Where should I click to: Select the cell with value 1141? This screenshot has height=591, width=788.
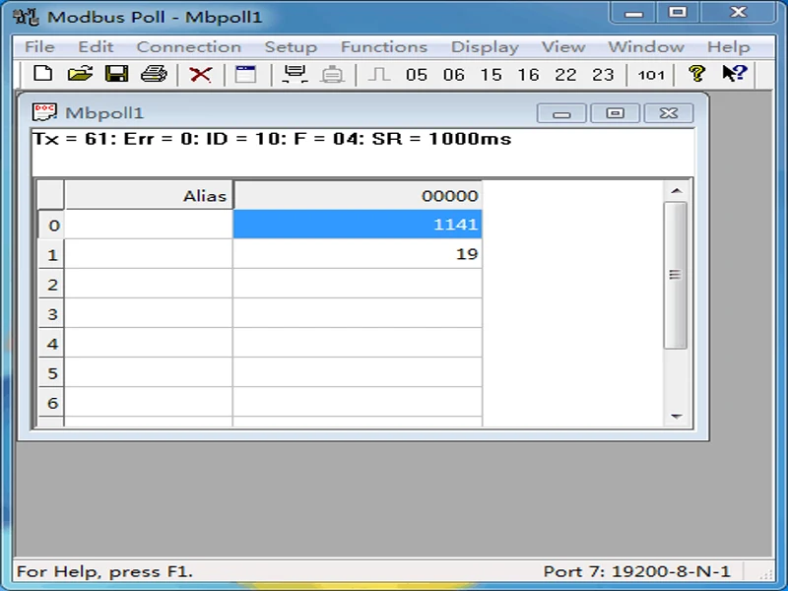click(358, 225)
